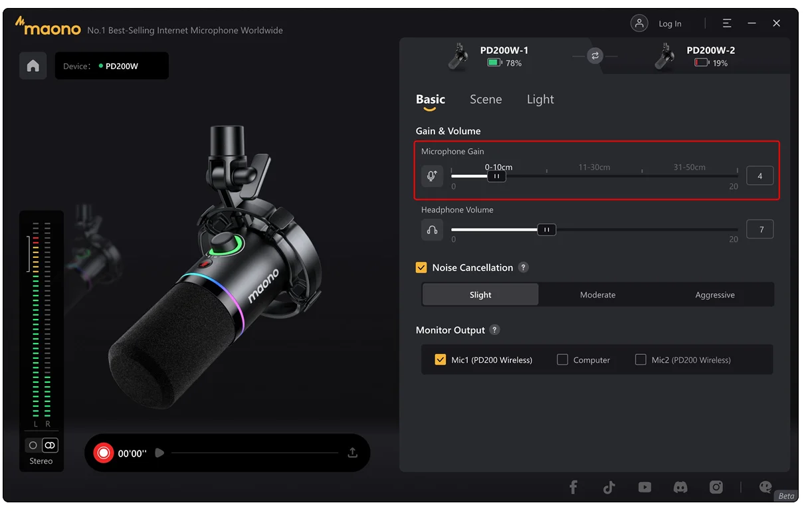Select Aggressive noise cancellation level
The image size is (808, 513).
coord(715,294)
